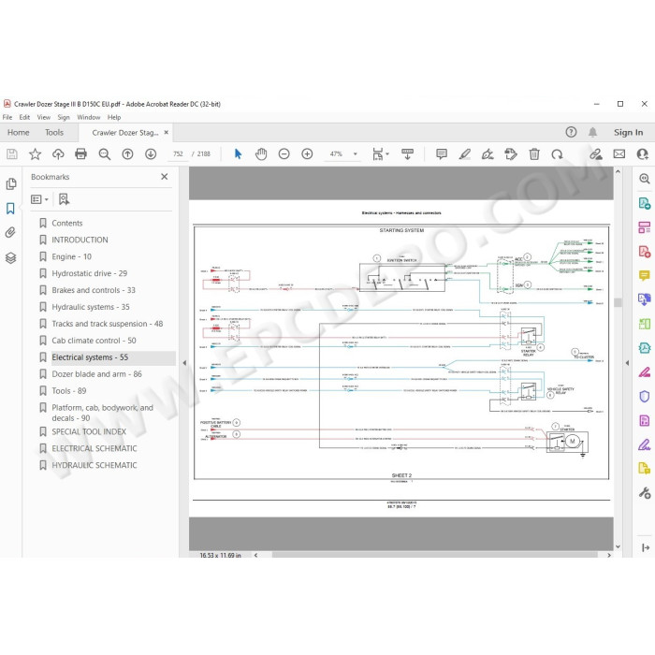Click the Save file icon
This screenshot has height=655, width=655.
12,154
